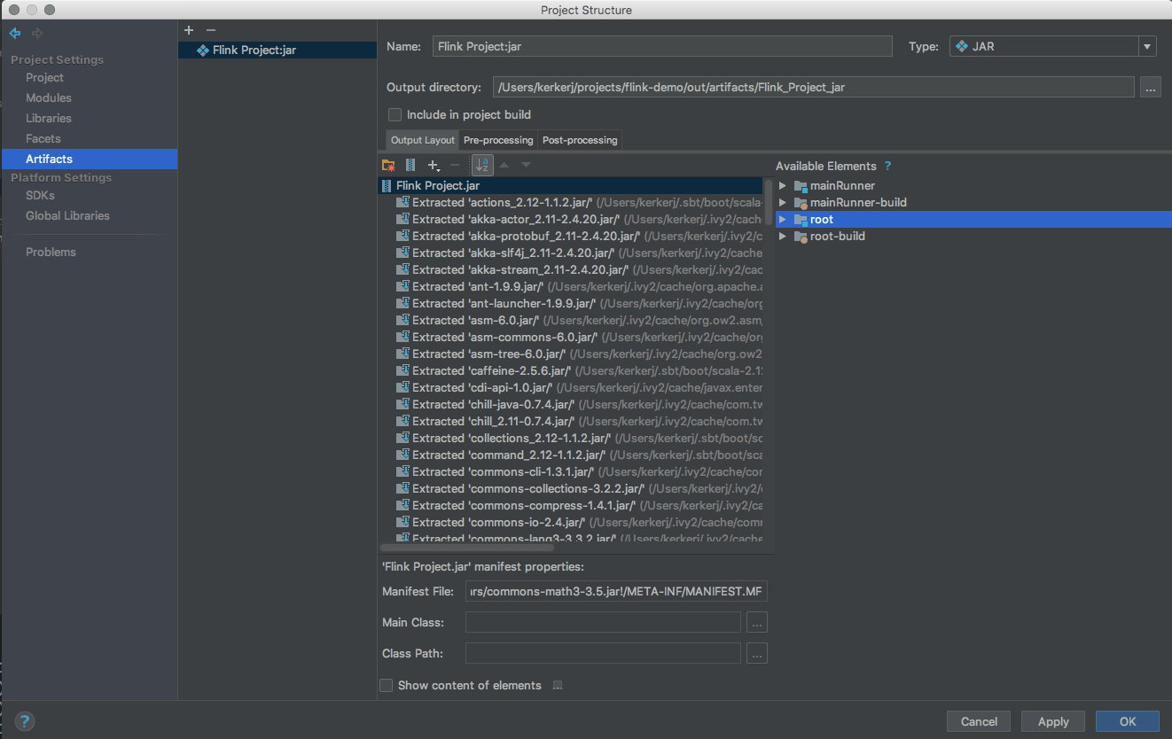This screenshot has height=739, width=1172.
Task: Check Show content of elements
Action: pos(387,685)
